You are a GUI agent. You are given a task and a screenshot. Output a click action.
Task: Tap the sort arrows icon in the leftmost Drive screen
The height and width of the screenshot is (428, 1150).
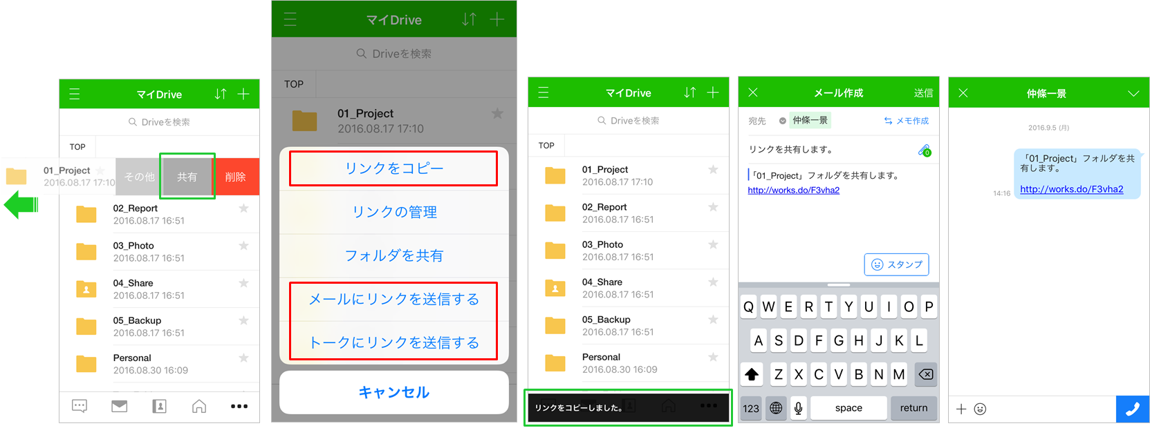click(x=220, y=94)
